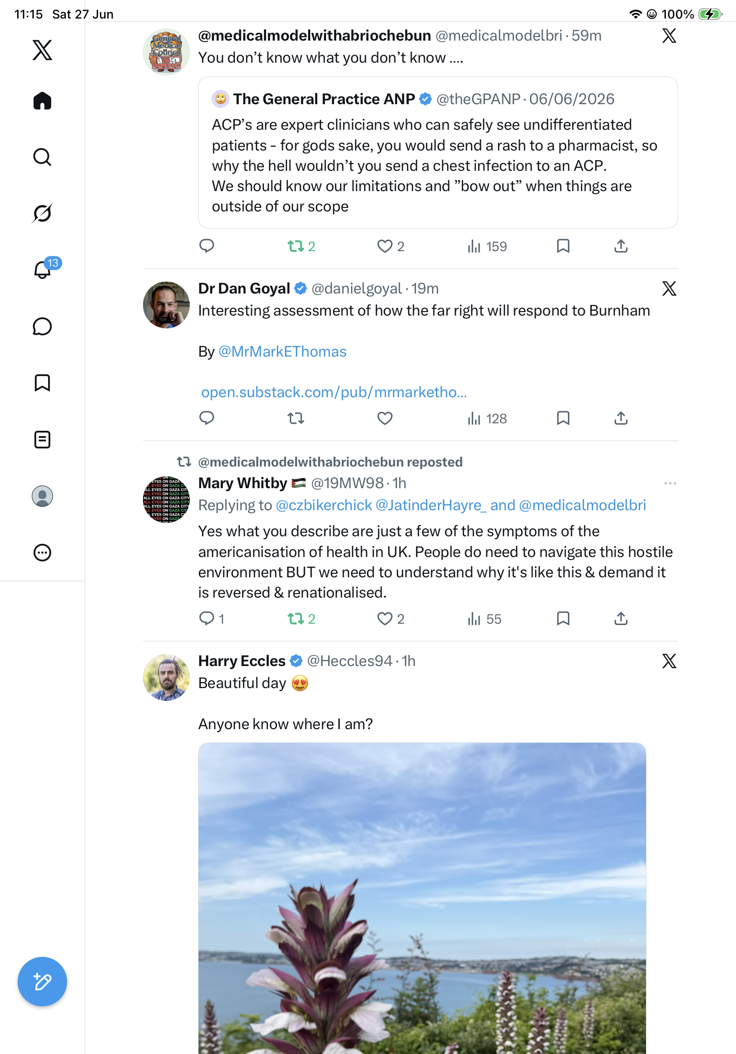Open the @MrMarkEThomas mention link

(x=282, y=351)
